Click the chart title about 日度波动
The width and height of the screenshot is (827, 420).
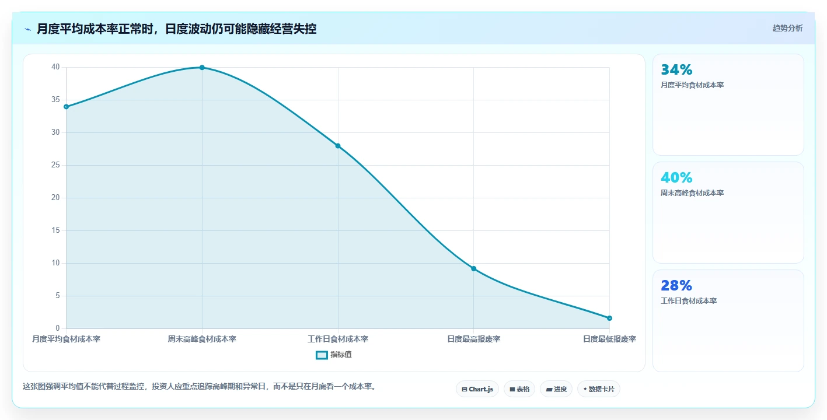point(176,29)
